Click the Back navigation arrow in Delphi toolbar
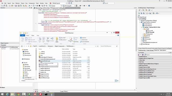 click(80, 6)
